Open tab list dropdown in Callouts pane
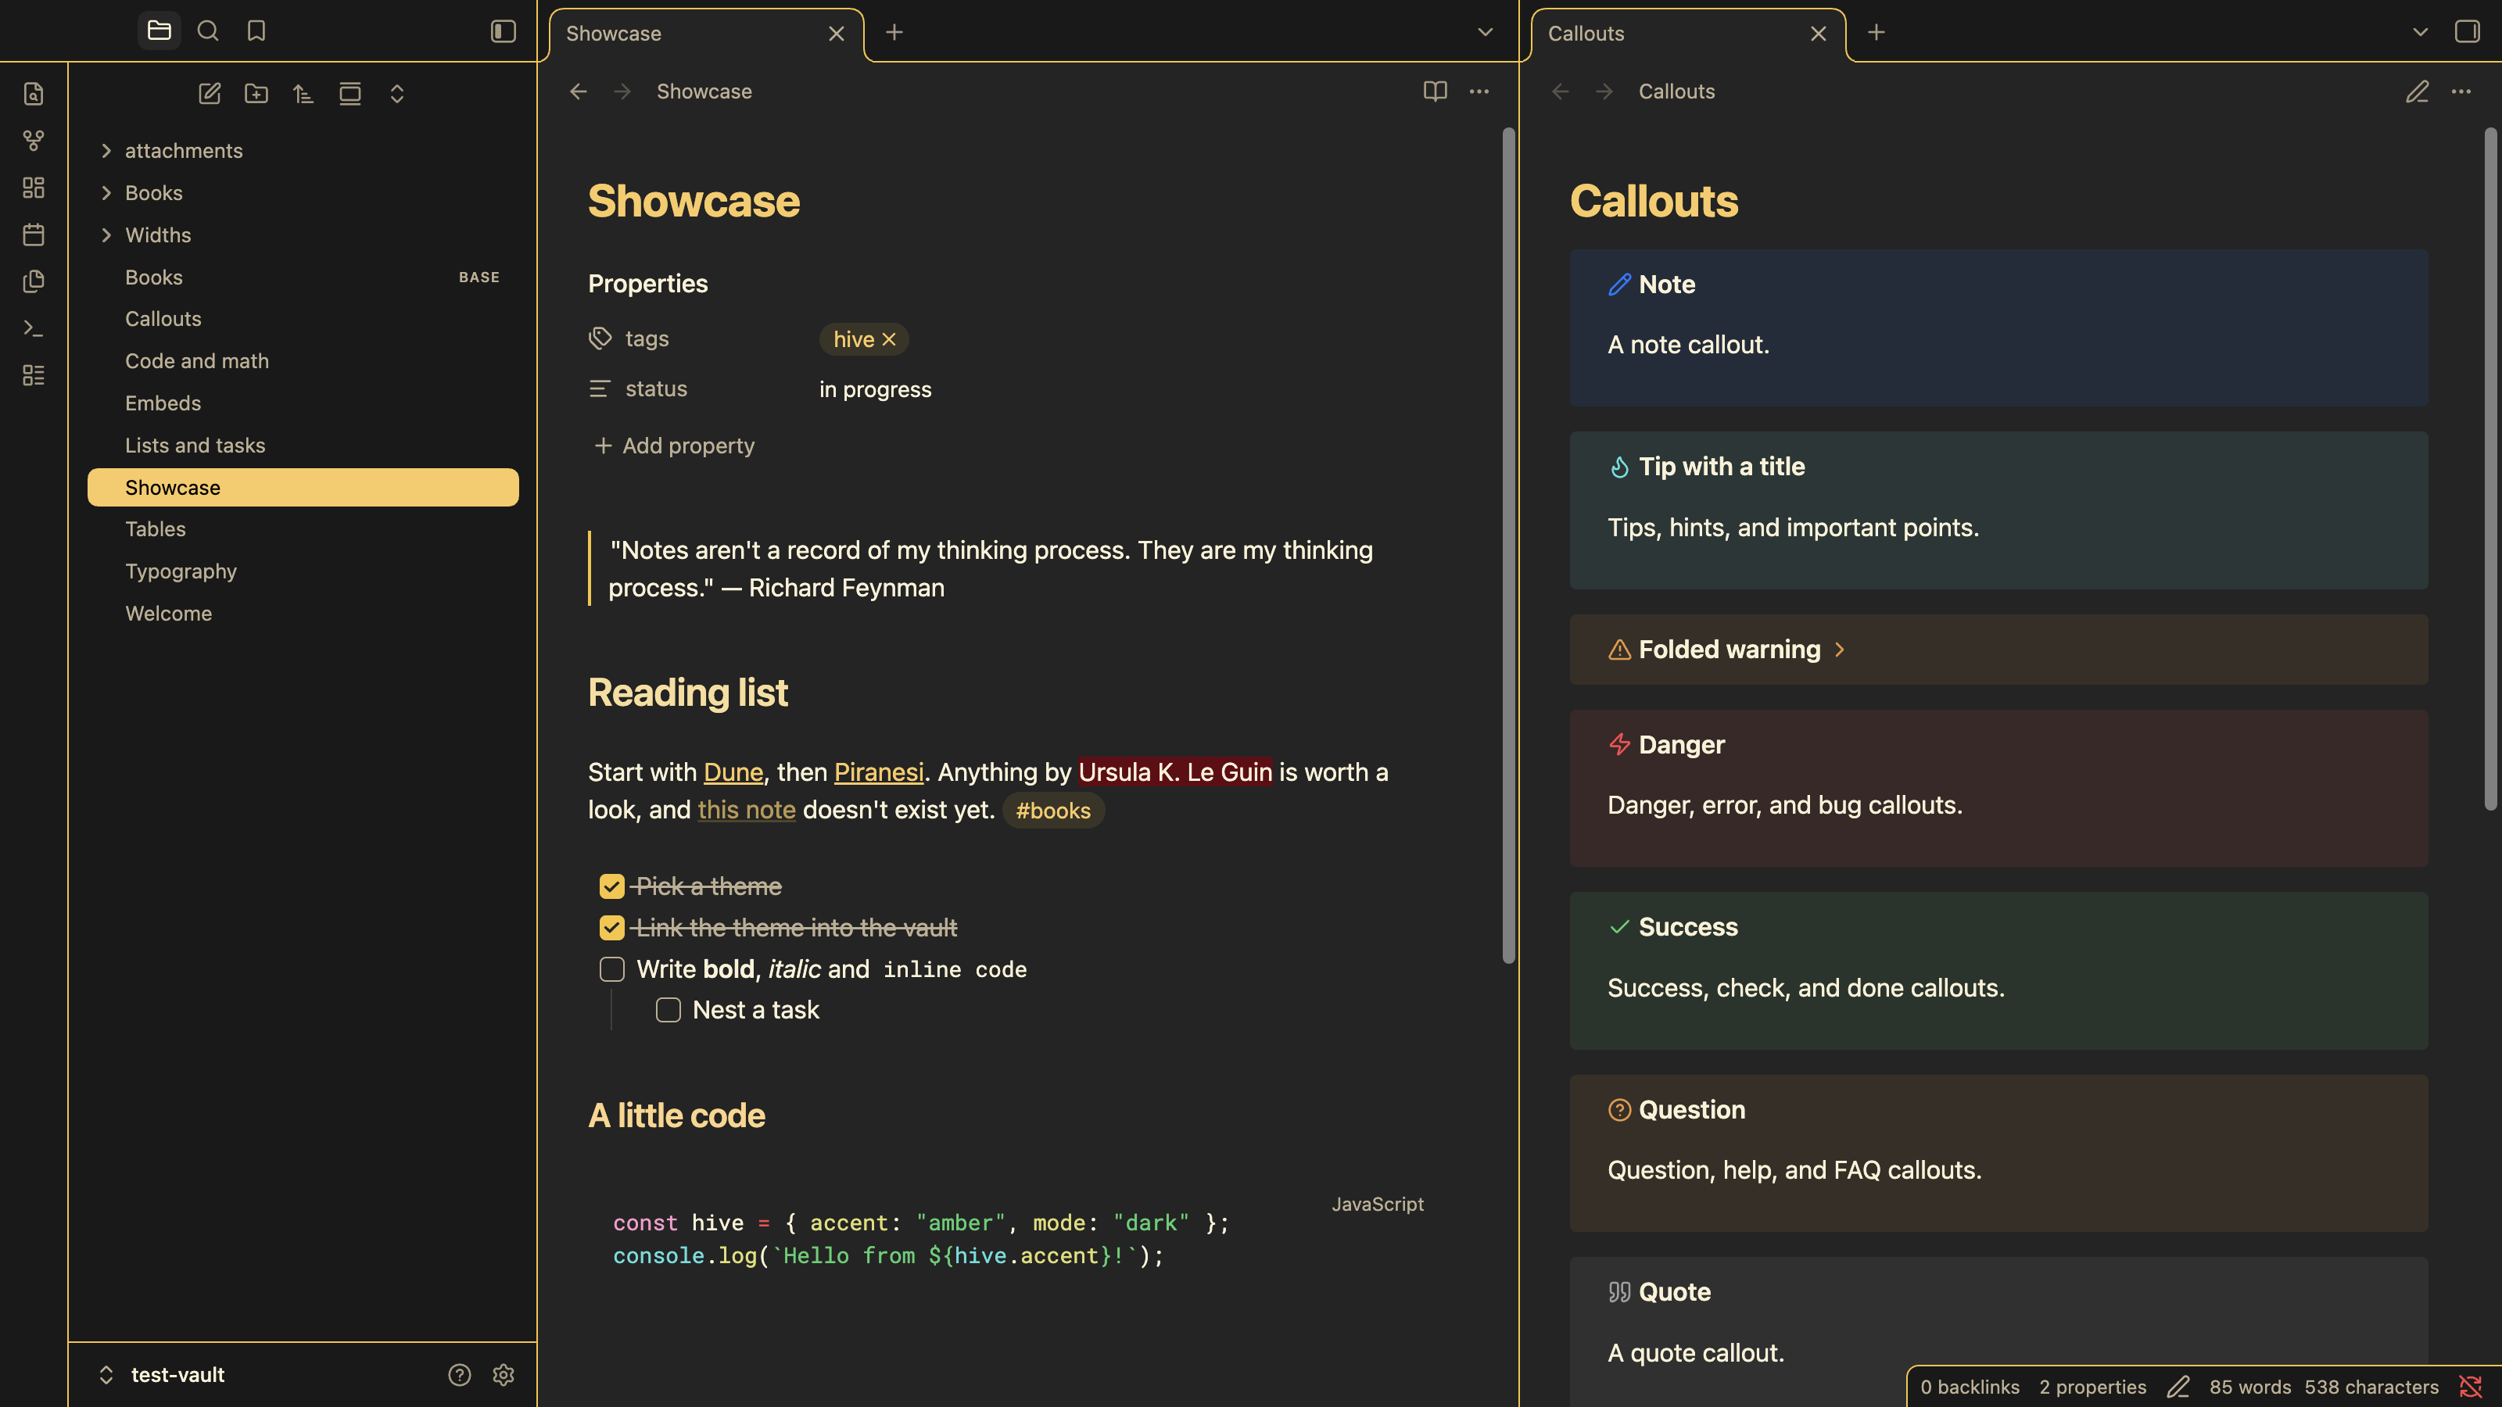The image size is (2502, 1407). pos(2421,32)
